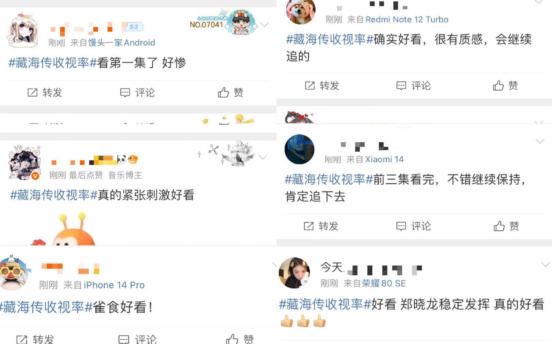The image size is (552, 344).
Task: Like the 看第一集了 好惨 post
Action: pyautogui.click(x=231, y=92)
